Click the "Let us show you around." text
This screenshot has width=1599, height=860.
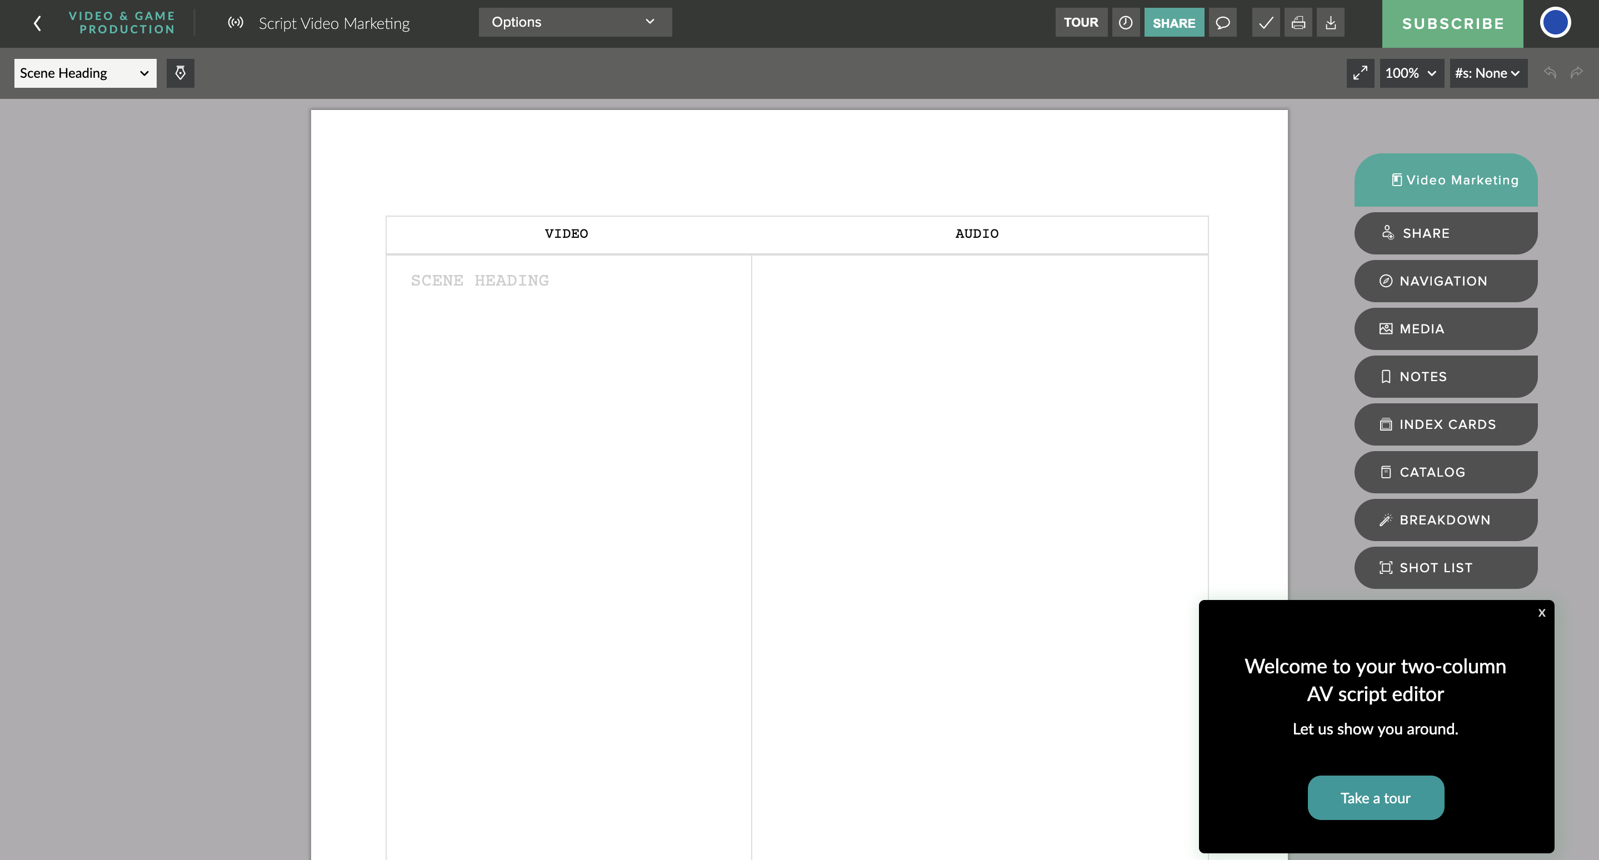coord(1376,729)
